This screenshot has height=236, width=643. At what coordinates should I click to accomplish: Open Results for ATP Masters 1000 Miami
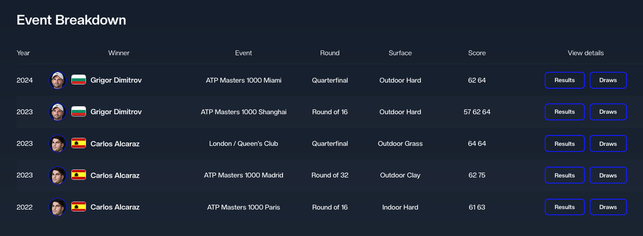[x=565, y=80]
